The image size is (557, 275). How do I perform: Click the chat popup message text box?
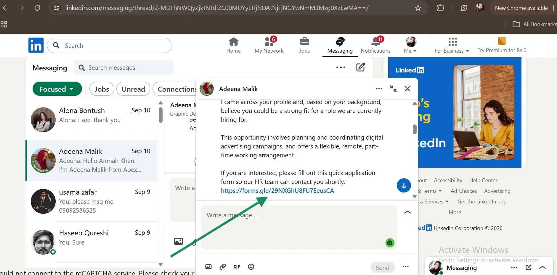coord(299,227)
